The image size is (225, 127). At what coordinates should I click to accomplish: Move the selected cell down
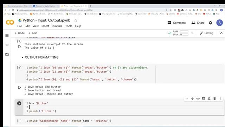point(192,99)
